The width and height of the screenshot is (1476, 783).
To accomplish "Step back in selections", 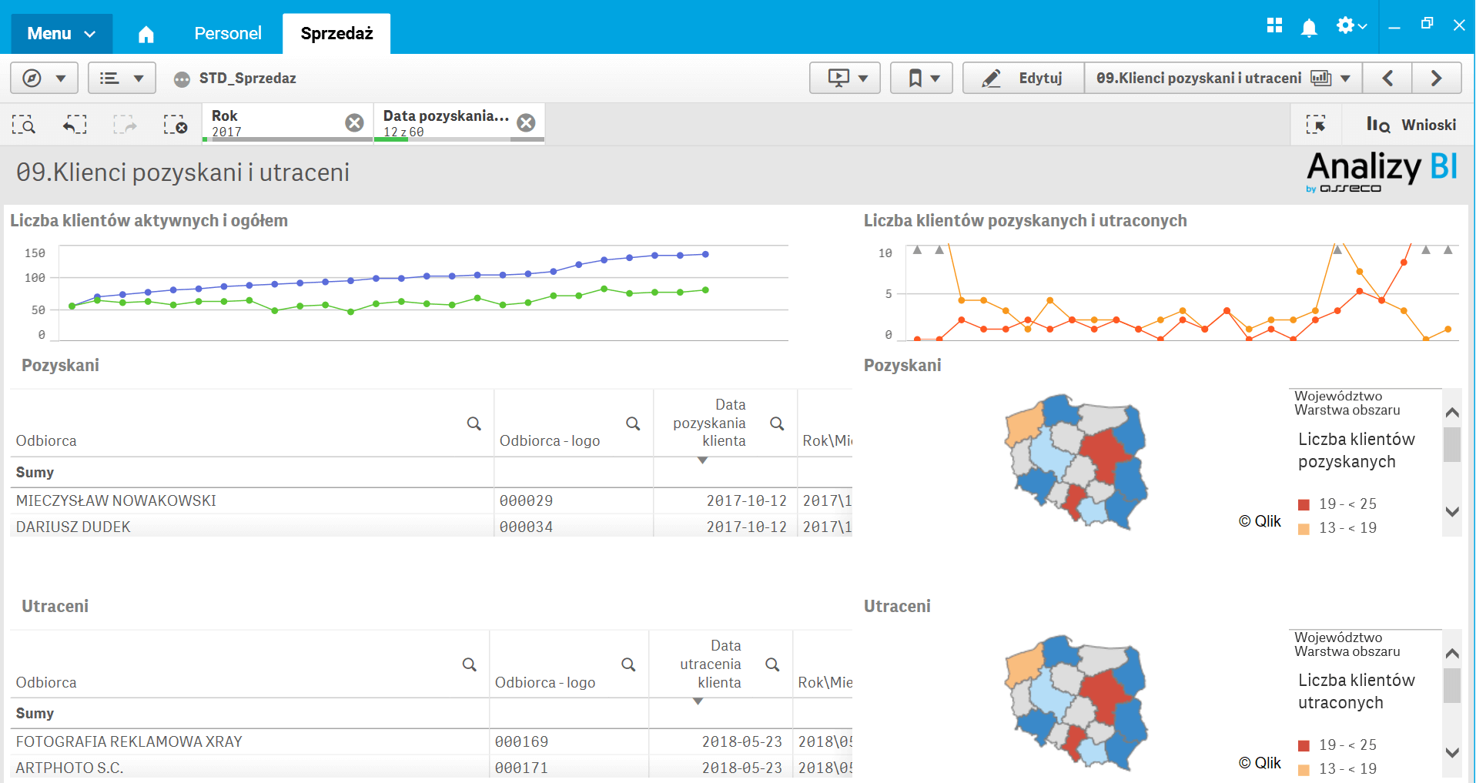I will (x=75, y=124).
